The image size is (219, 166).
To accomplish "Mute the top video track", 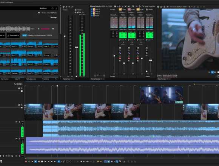I will coord(19,88).
